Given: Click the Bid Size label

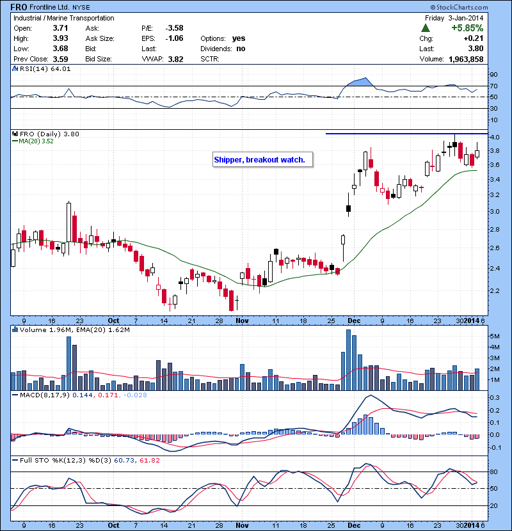Looking at the screenshot, I should (x=99, y=59).
